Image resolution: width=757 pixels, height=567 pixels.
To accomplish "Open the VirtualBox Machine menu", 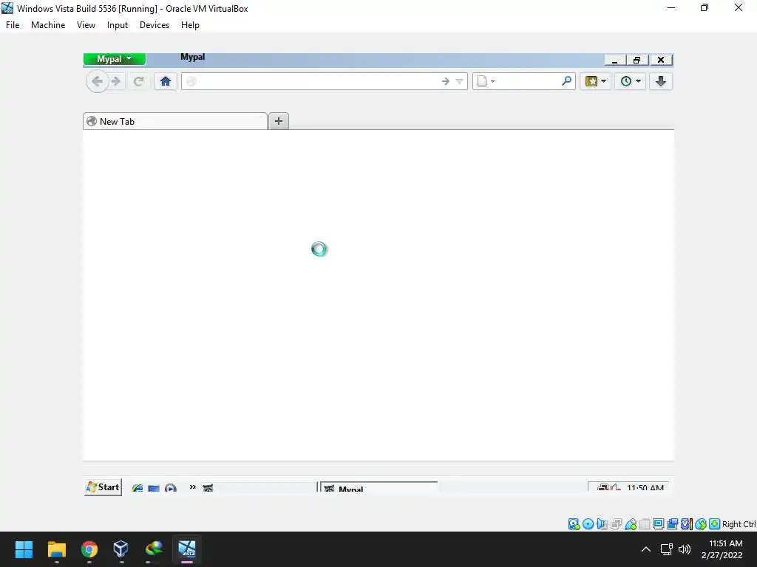I will point(48,25).
